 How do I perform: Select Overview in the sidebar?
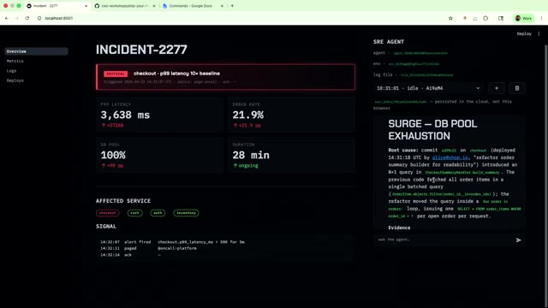[36, 51]
